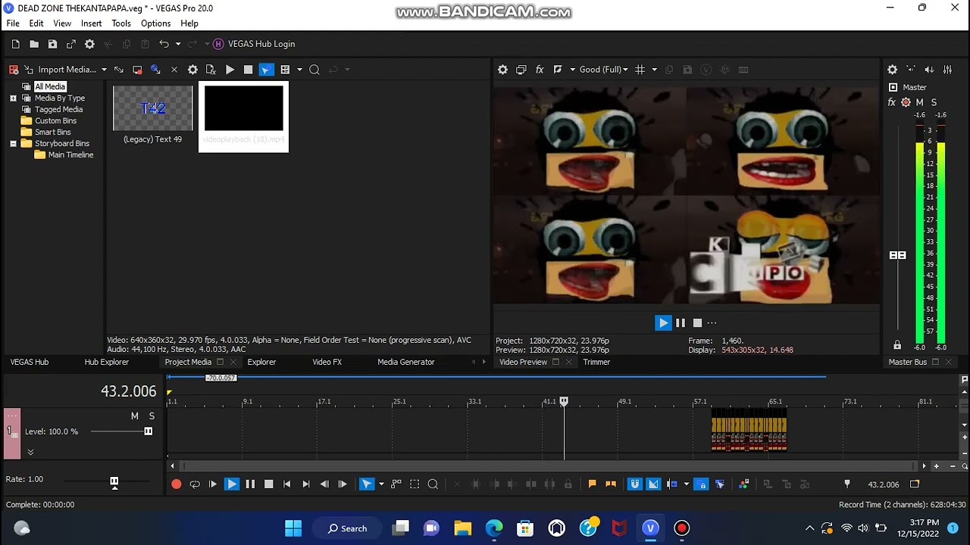Open Master Bus settings gear icon

[893, 70]
